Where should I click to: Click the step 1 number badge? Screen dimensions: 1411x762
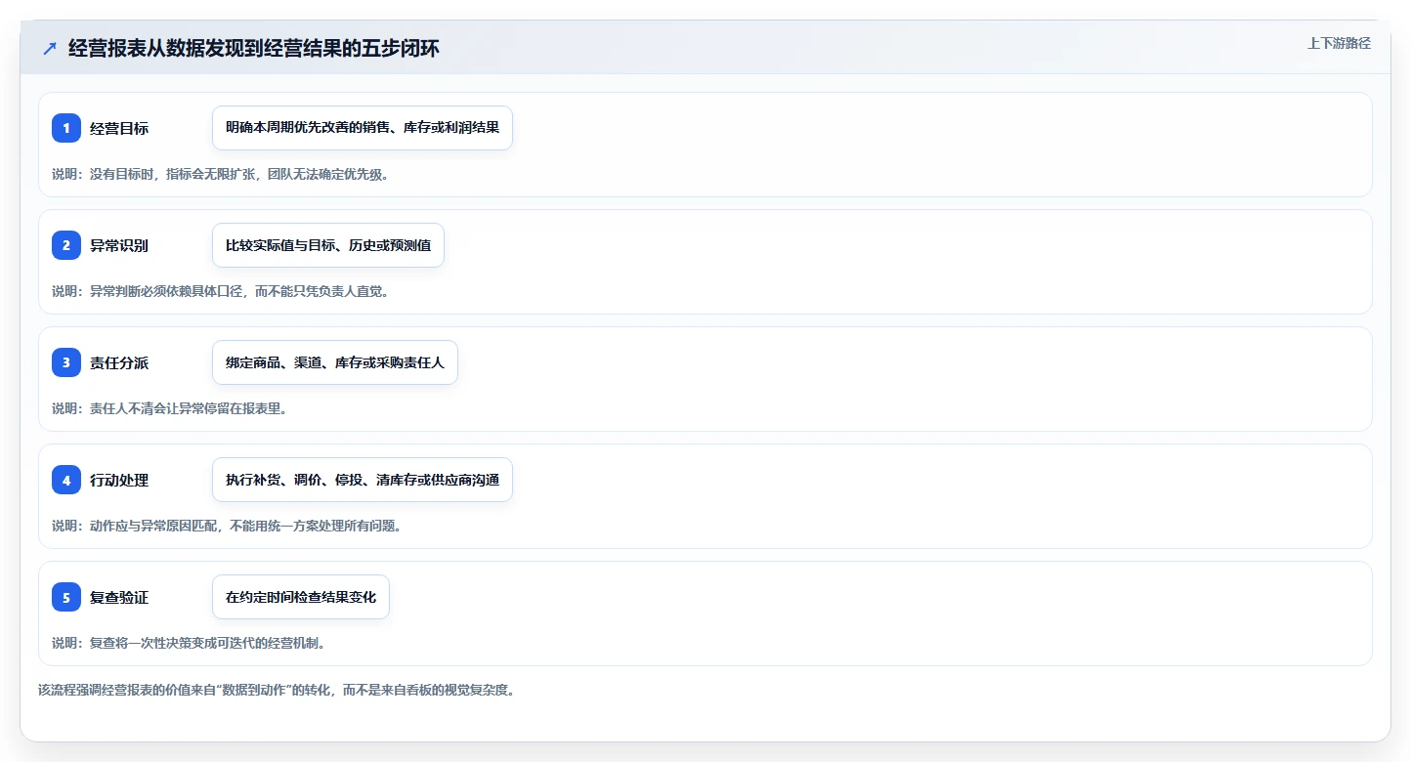point(66,128)
